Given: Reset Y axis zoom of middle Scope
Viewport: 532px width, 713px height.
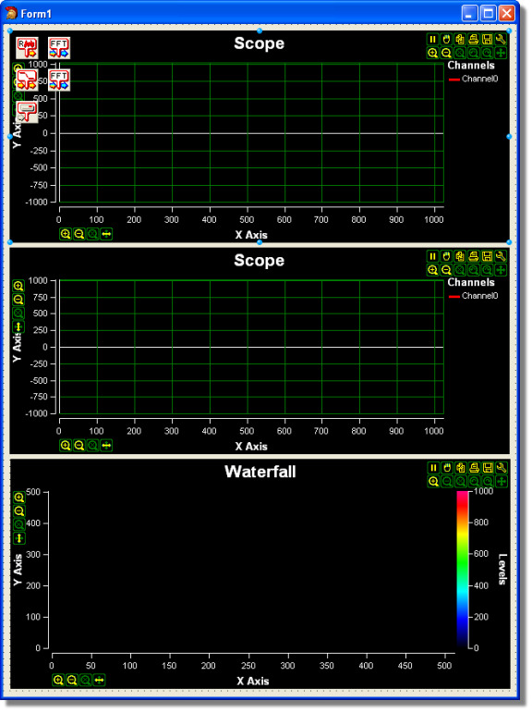Looking at the screenshot, I should pyautogui.click(x=18, y=313).
